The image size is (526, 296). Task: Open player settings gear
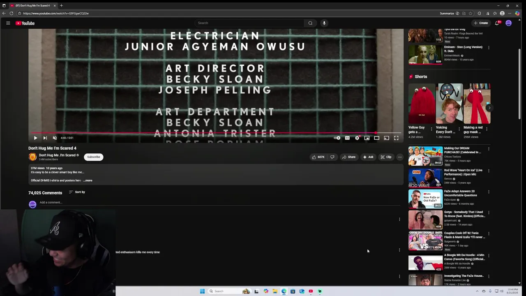click(357, 138)
